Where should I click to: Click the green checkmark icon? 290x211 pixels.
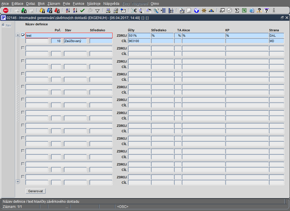[x=82, y=11]
